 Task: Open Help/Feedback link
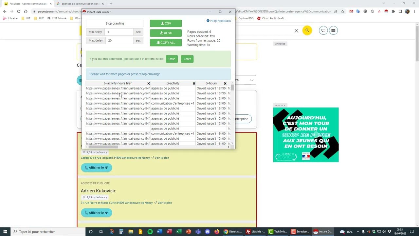[x=219, y=21]
